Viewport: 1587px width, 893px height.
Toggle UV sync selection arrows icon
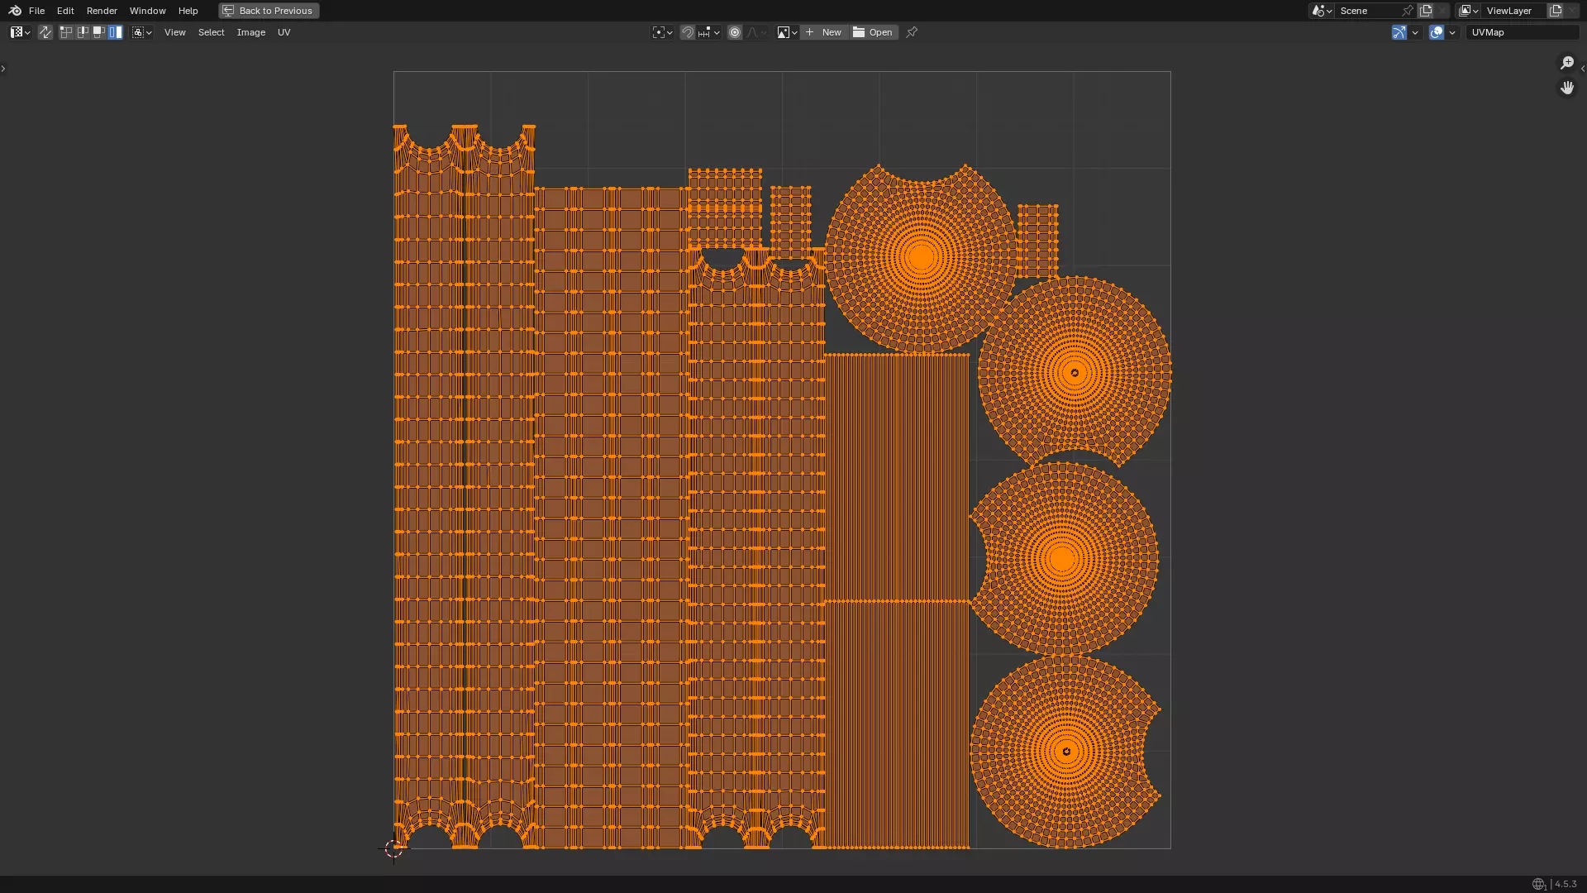tap(45, 32)
